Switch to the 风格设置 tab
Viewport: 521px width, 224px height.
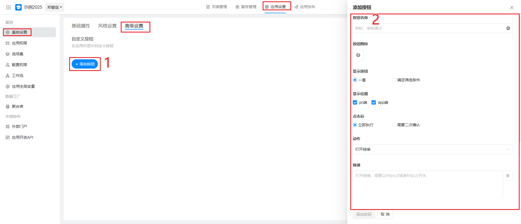tap(107, 26)
